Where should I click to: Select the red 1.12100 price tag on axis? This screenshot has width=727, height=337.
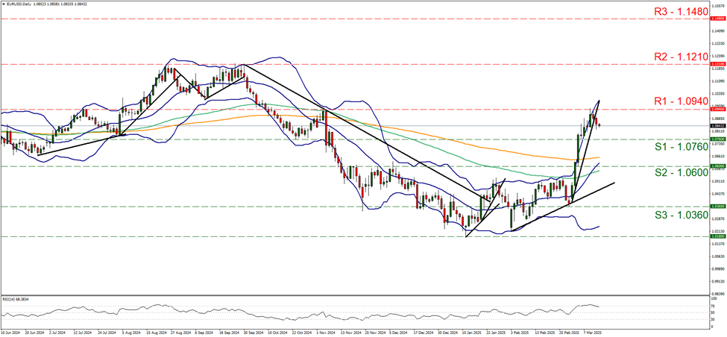(x=718, y=64)
